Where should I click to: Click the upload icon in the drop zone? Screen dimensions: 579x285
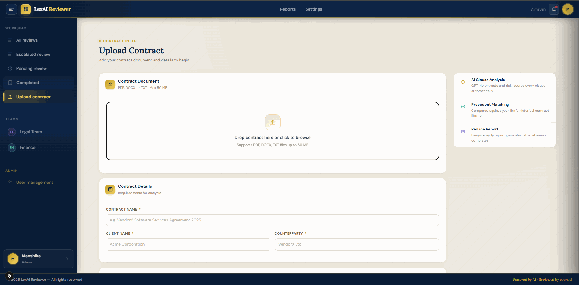(273, 122)
